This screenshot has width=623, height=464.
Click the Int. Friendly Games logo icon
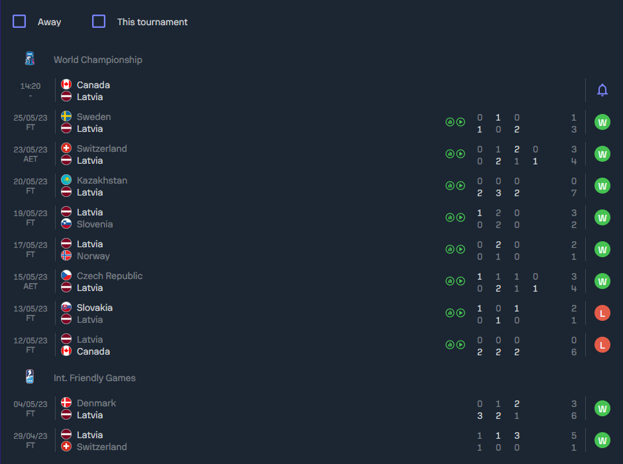coord(30,377)
